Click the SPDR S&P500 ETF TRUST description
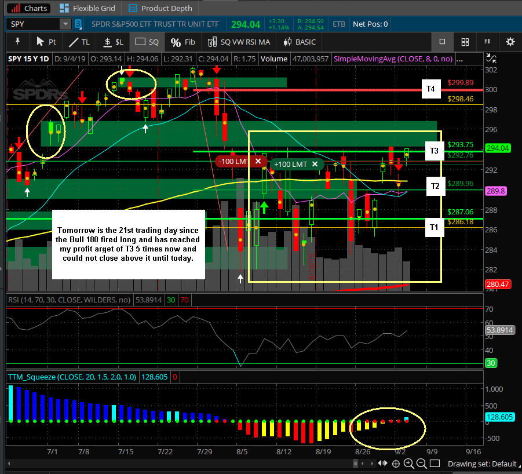The width and height of the screenshot is (522, 474). coord(155,24)
